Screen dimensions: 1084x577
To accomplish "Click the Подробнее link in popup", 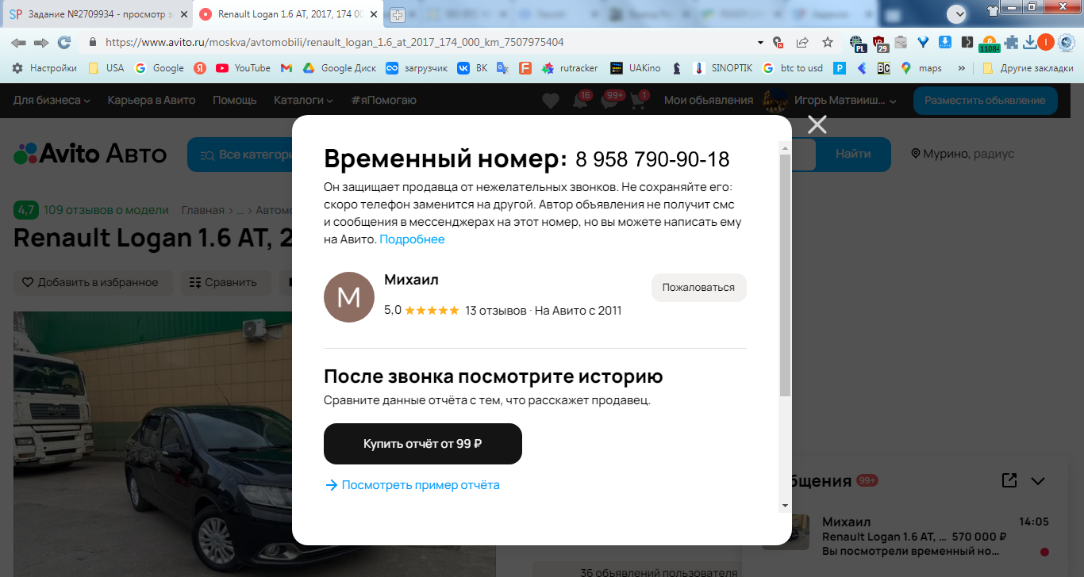I will click(x=412, y=239).
